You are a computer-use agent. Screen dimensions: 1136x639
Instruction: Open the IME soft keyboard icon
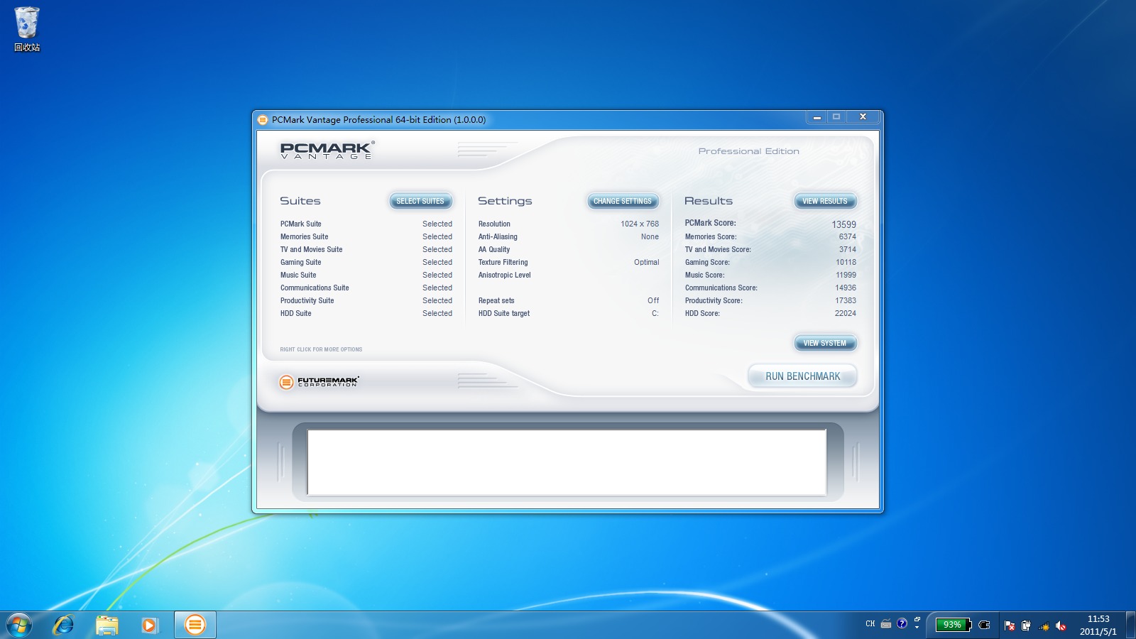click(886, 624)
